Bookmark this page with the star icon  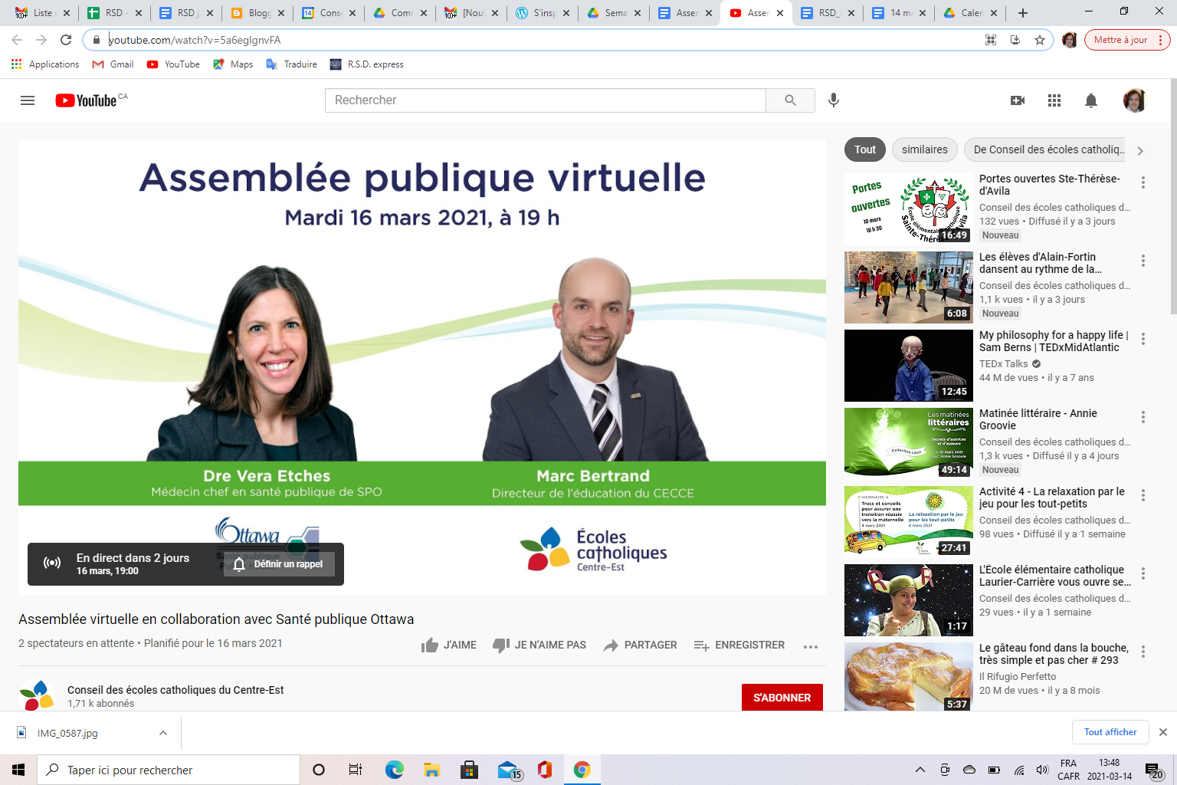[1040, 40]
